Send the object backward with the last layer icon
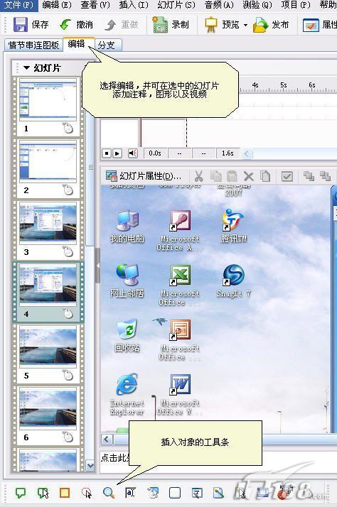This screenshot has height=507, width=337. pos(325,176)
